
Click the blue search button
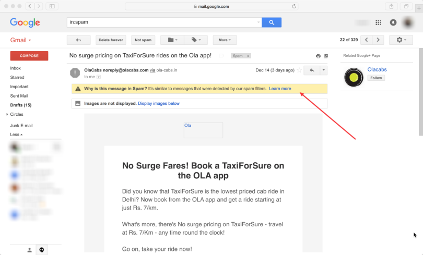272,22
